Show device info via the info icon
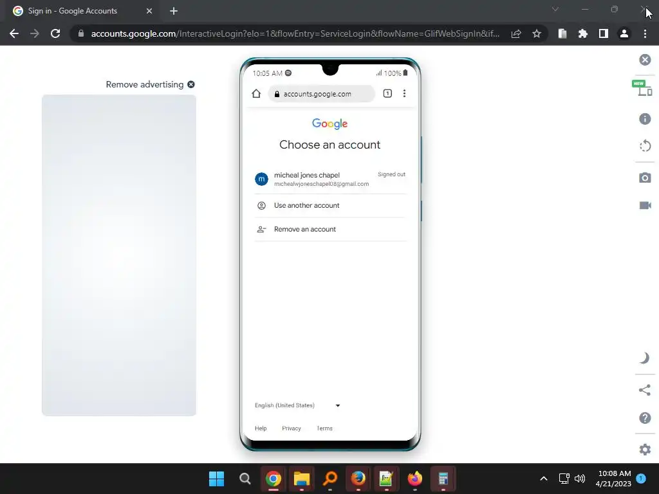The width and height of the screenshot is (659, 494). (645, 119)
